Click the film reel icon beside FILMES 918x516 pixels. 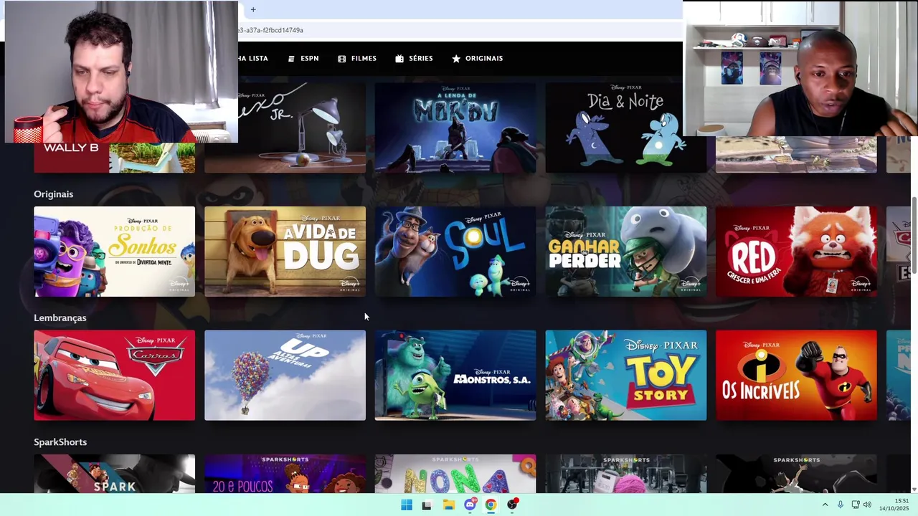tap(342, 59)
